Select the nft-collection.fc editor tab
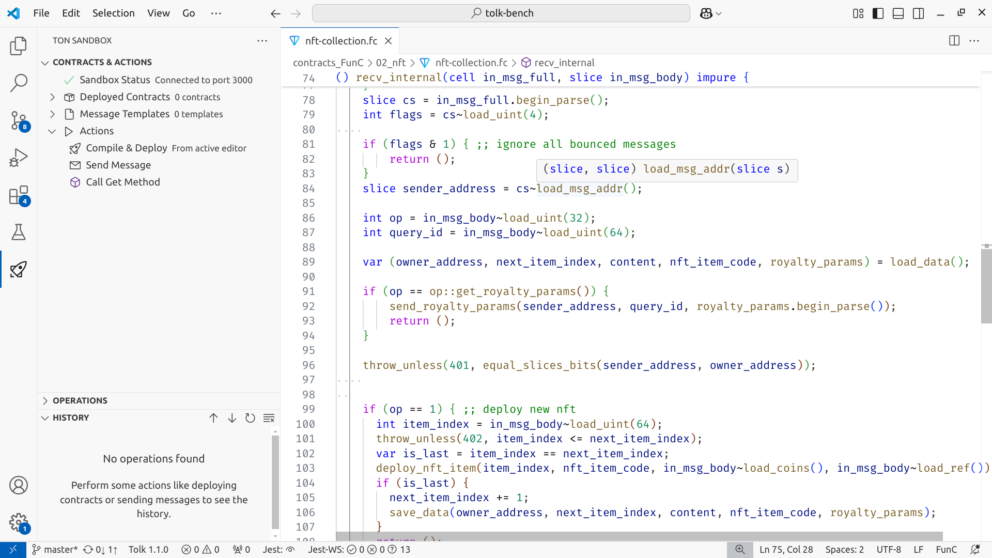The image size is (992, 558). tap(341, 41)
